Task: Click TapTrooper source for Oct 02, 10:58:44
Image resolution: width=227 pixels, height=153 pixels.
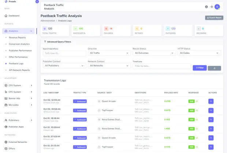Action: [x=107, y=110]
